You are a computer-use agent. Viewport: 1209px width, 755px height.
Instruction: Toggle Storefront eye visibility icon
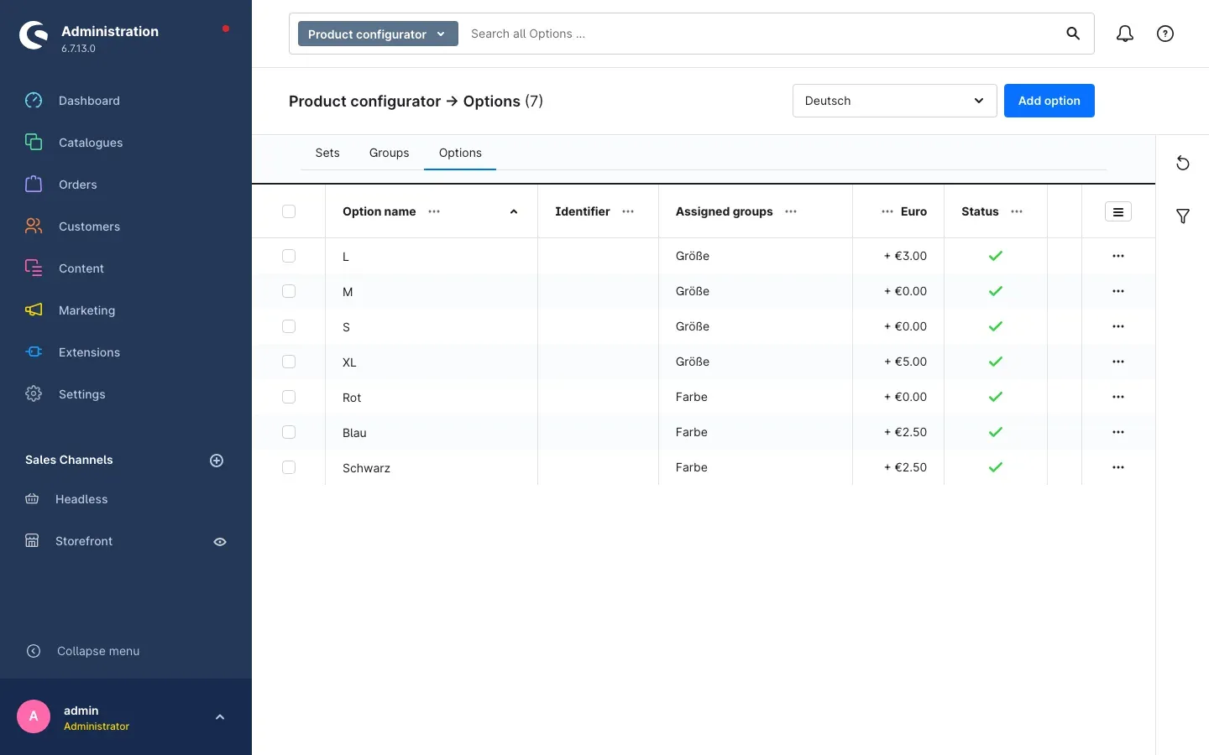220,542
